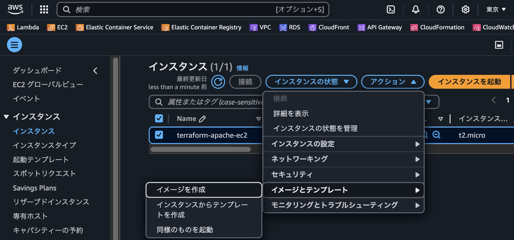Open スポットリクエスト in the sidebar

click(45, 174)
